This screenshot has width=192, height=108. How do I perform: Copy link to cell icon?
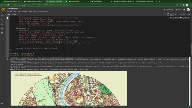pyautogui.click(x=176, y=18)
